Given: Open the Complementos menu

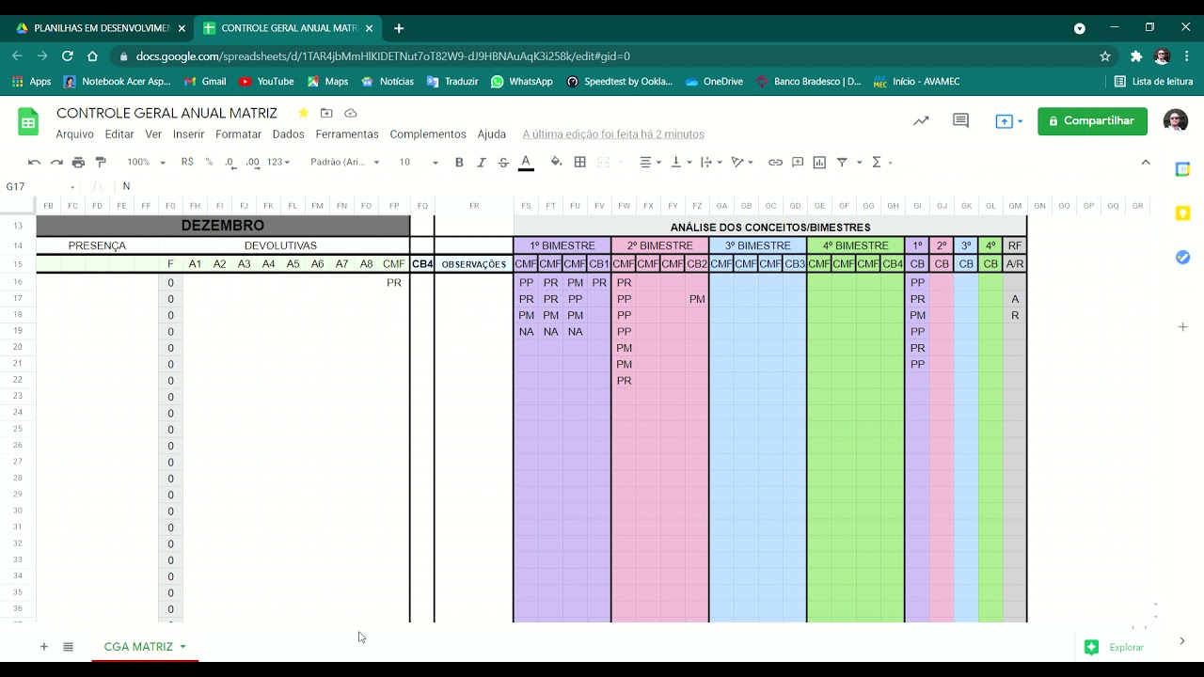Looking at the screenshot, I should pyautogui.click(x=428, y=134).
